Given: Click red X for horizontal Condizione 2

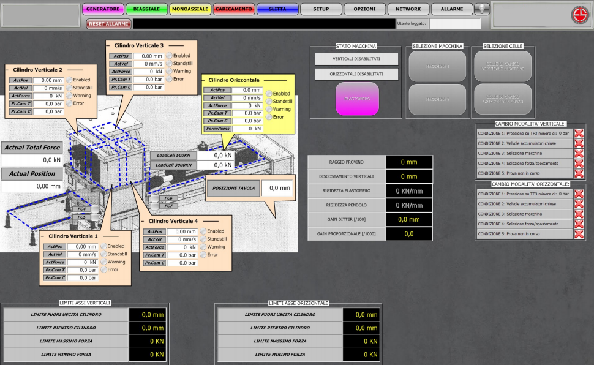Looking at the screenshot, I should [579, 204].
